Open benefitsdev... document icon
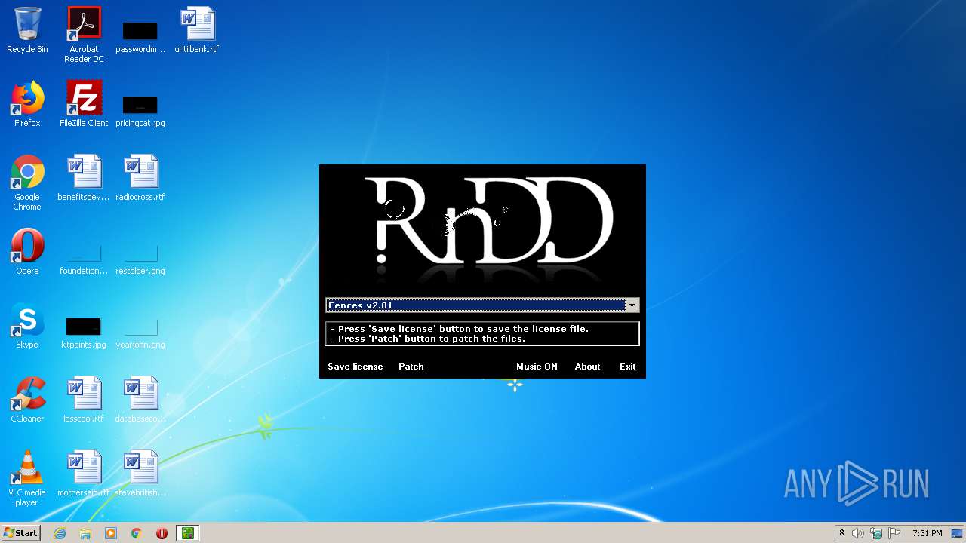Viewport: 966px width, 543px height. click(84, 179)
